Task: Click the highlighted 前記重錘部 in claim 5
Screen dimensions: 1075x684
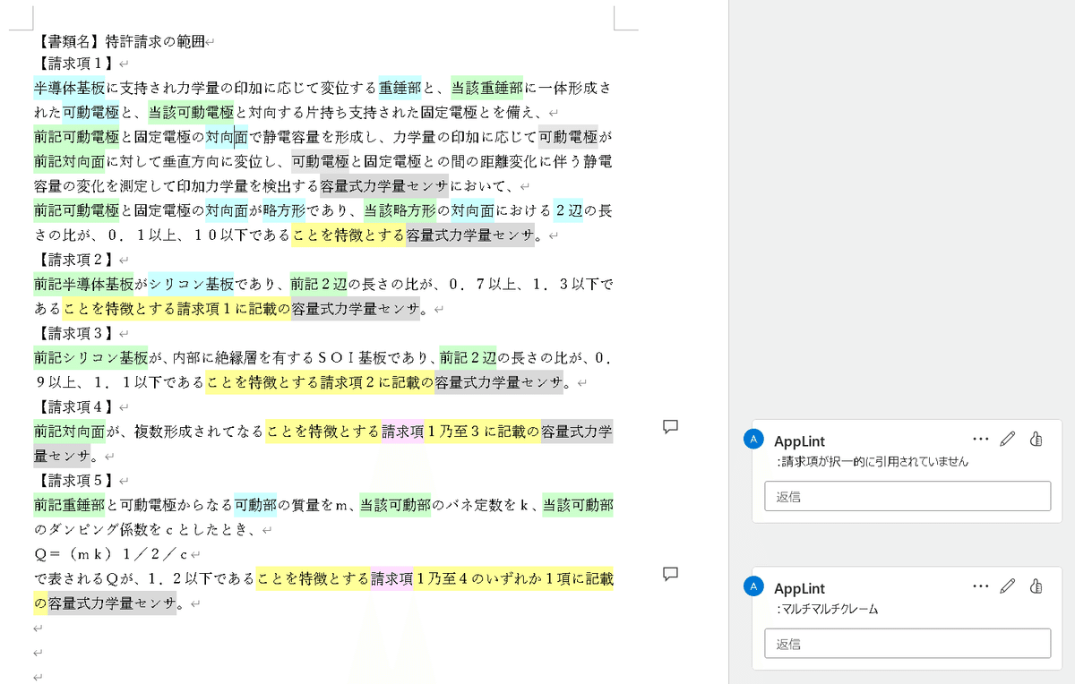Action: 69,505
